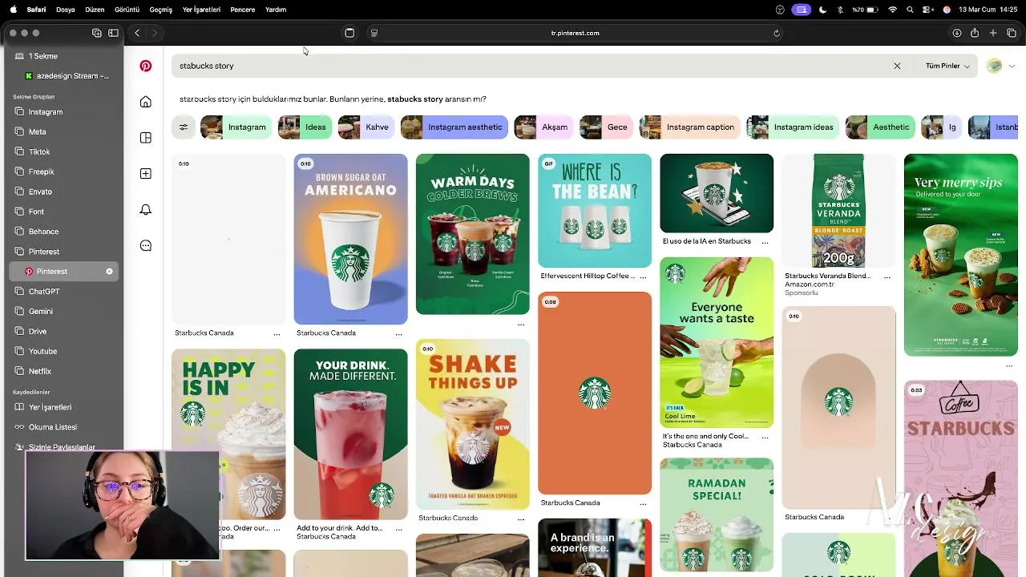Open new tab with plus icon
The height and width of the screenshot is (577, 1026).
(993, 33)
